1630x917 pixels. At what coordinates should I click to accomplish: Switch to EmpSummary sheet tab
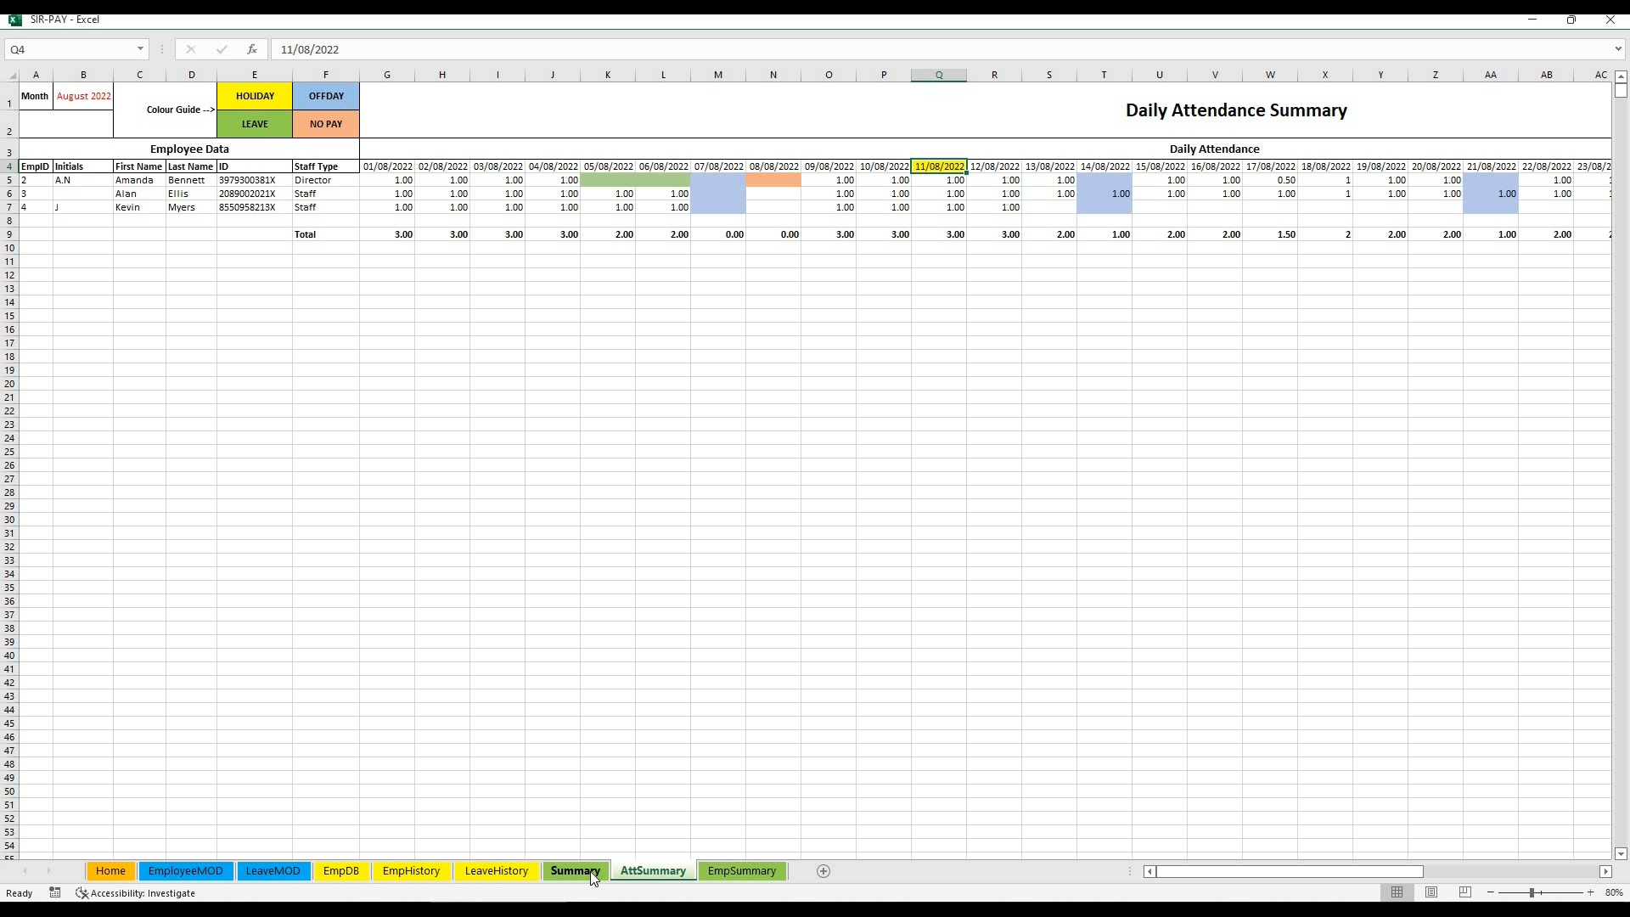[741, 871]
